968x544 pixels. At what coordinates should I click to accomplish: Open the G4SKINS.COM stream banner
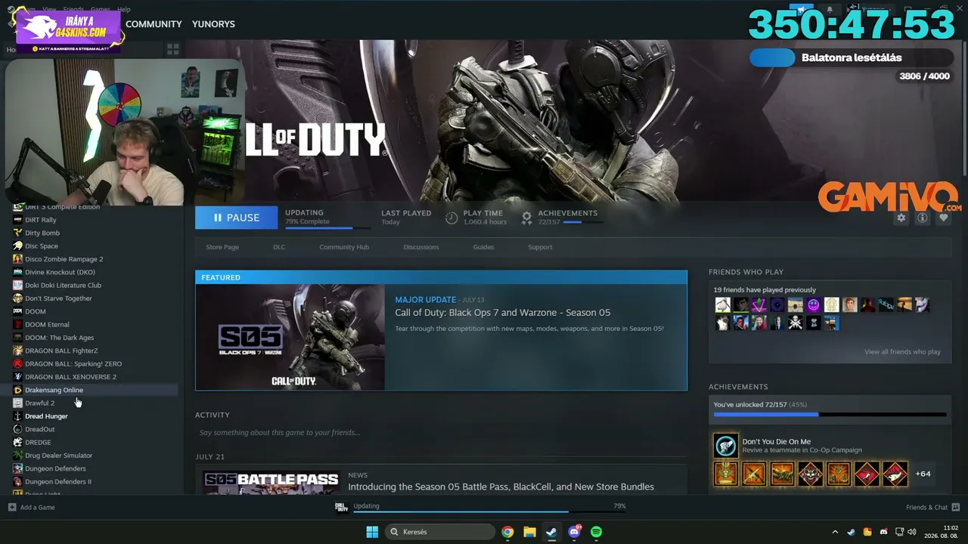[x=69, y=32]
